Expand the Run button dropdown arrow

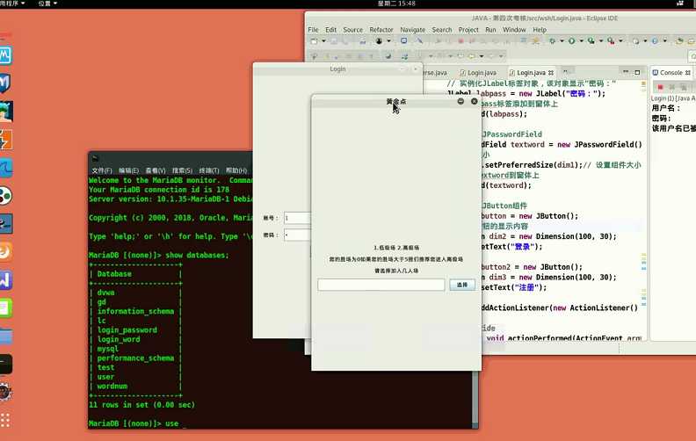[582, 41]
